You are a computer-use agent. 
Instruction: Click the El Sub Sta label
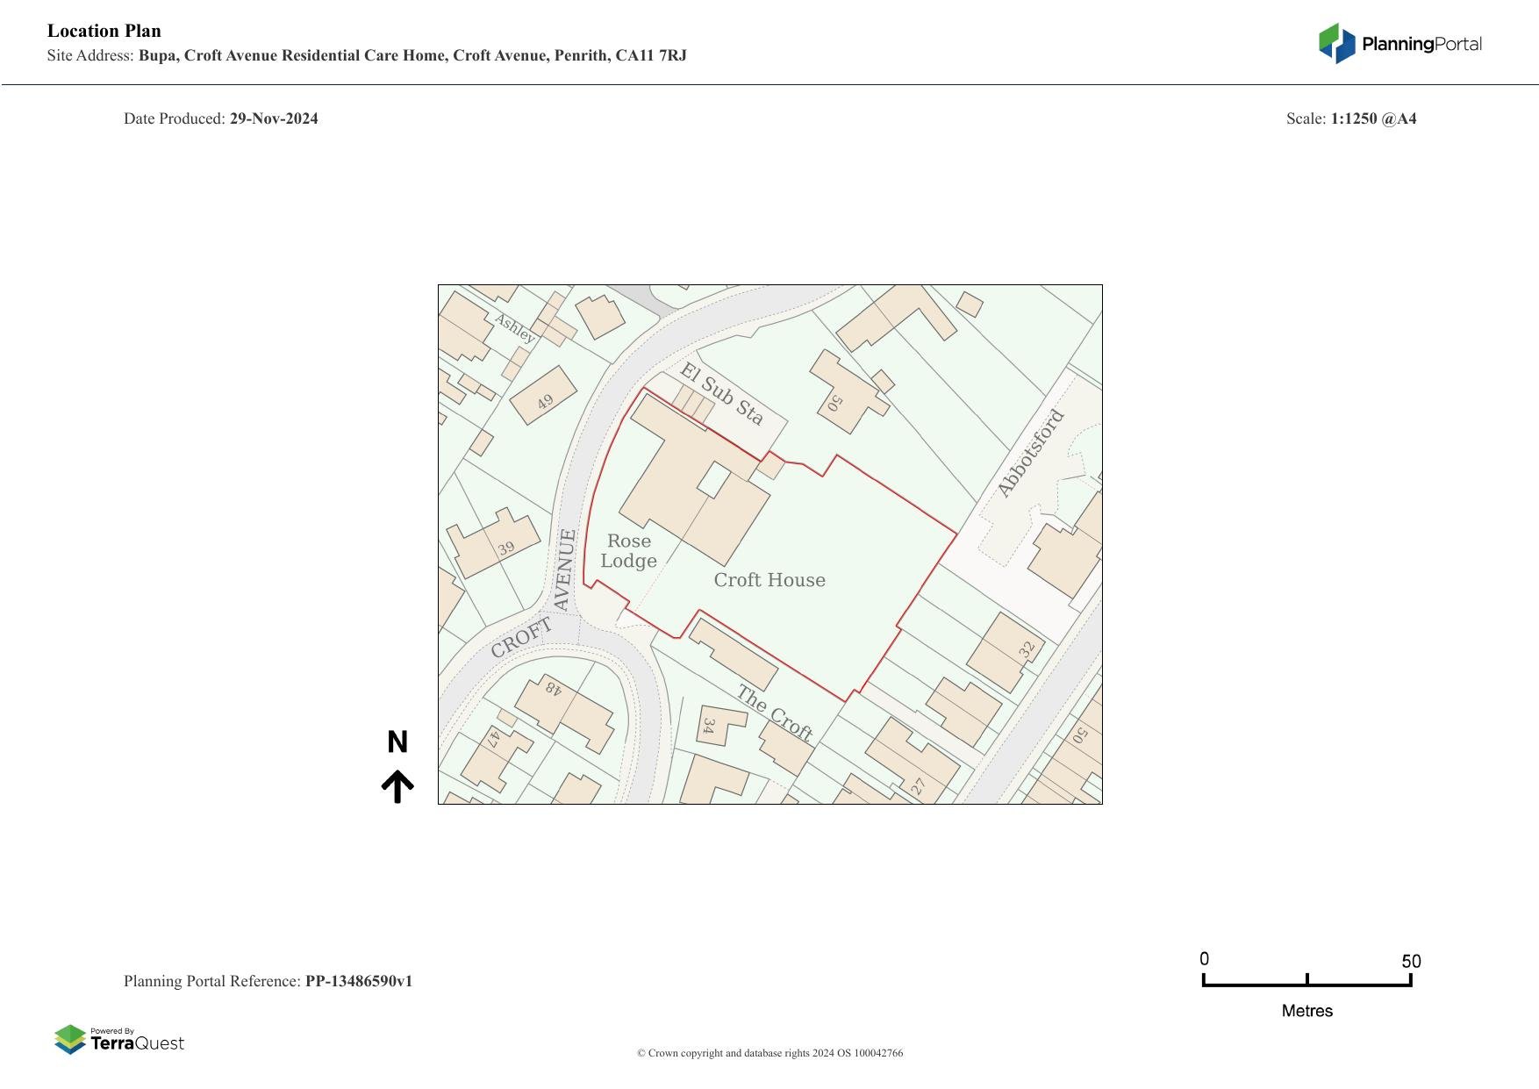721,394
